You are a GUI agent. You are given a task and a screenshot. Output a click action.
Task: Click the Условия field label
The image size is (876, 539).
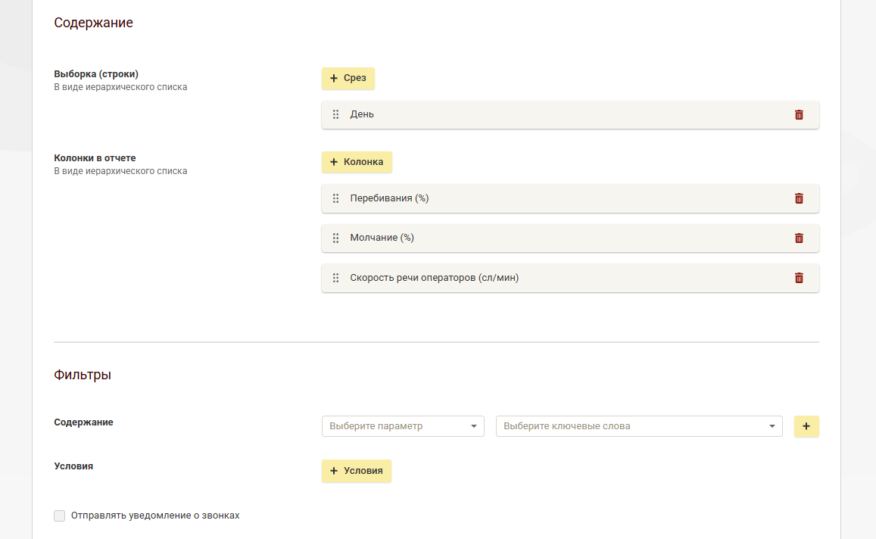(73, 466)
